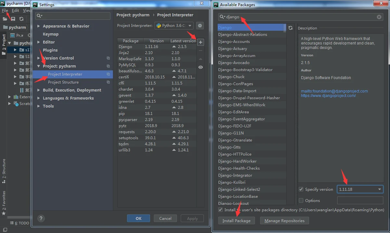Select the PyMySQL row in installed packages
This screenshot has width=390, height=233.
click(x=157, y=65)
